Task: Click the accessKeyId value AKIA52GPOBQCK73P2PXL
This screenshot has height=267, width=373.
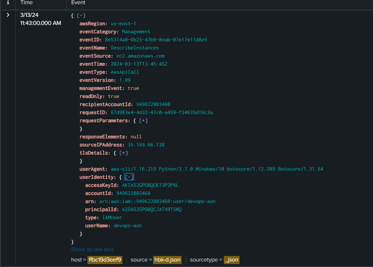Action: [x=150, y=185]
